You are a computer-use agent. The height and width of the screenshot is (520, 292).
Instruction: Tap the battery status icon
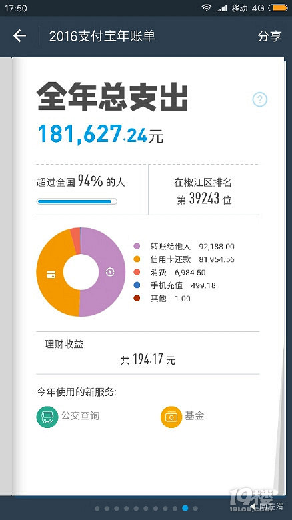278,8
